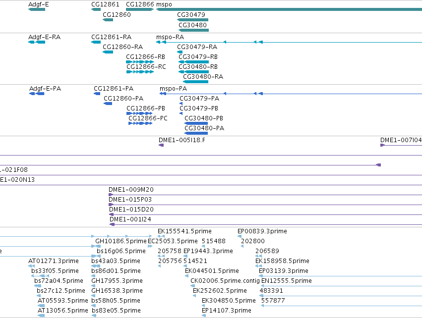Click the 515488 feature label

214,241
